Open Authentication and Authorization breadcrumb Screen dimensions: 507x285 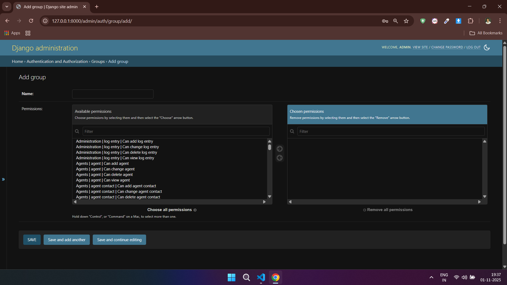(x=57, y=61)
